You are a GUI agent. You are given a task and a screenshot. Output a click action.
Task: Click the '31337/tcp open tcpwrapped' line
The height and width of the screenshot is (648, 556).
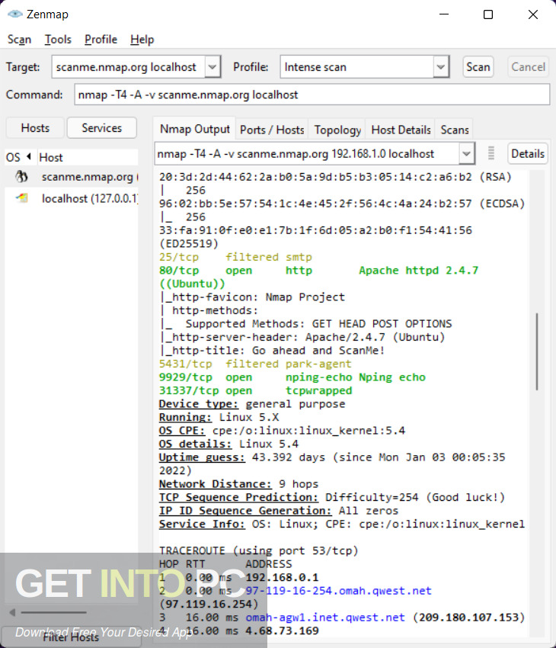(255, 390)
